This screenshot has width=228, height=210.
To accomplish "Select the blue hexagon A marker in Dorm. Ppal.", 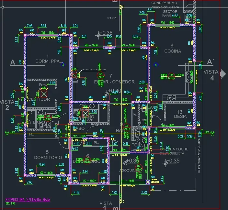I will [x=63, y=65].
